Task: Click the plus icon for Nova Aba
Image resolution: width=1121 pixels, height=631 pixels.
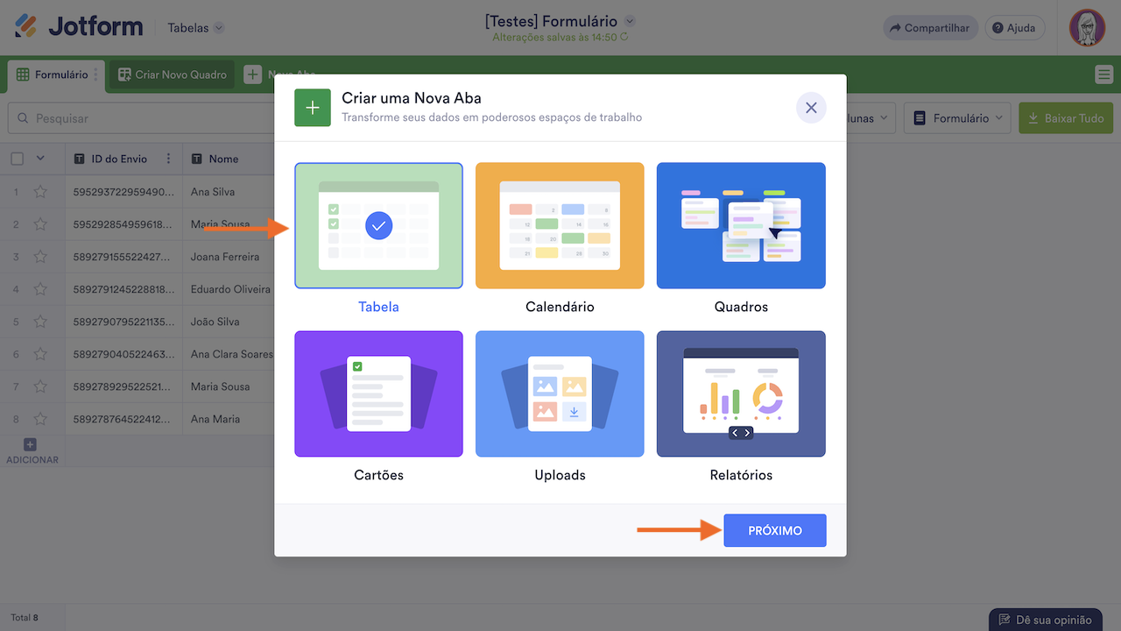Action: [x=253, y=74]
